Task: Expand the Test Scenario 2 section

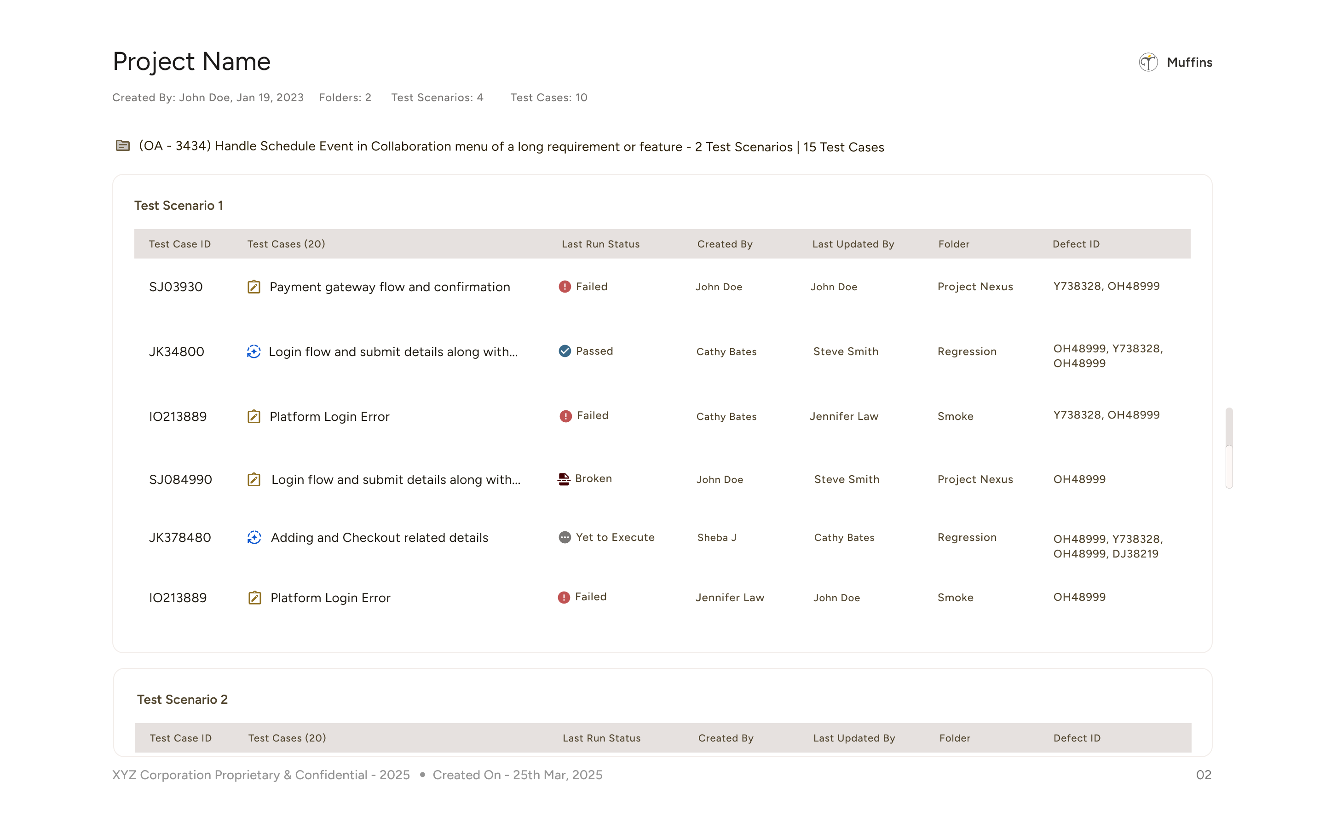Action: (182, 699)
